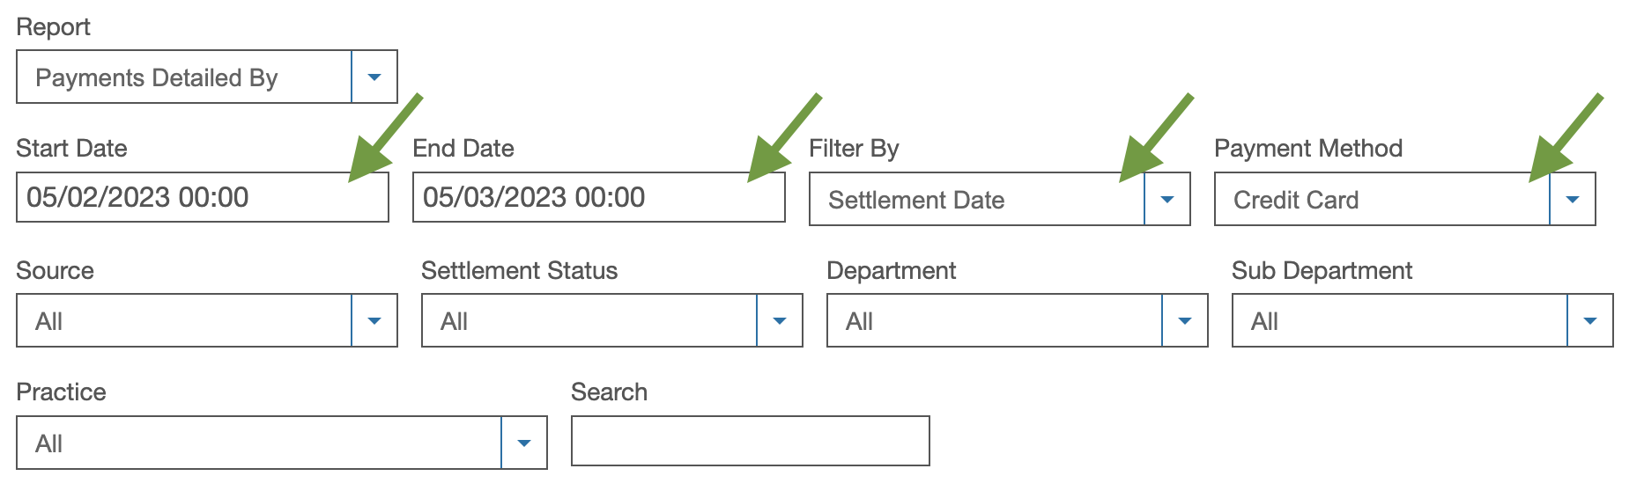Click into the End Date field

[598, 197]
